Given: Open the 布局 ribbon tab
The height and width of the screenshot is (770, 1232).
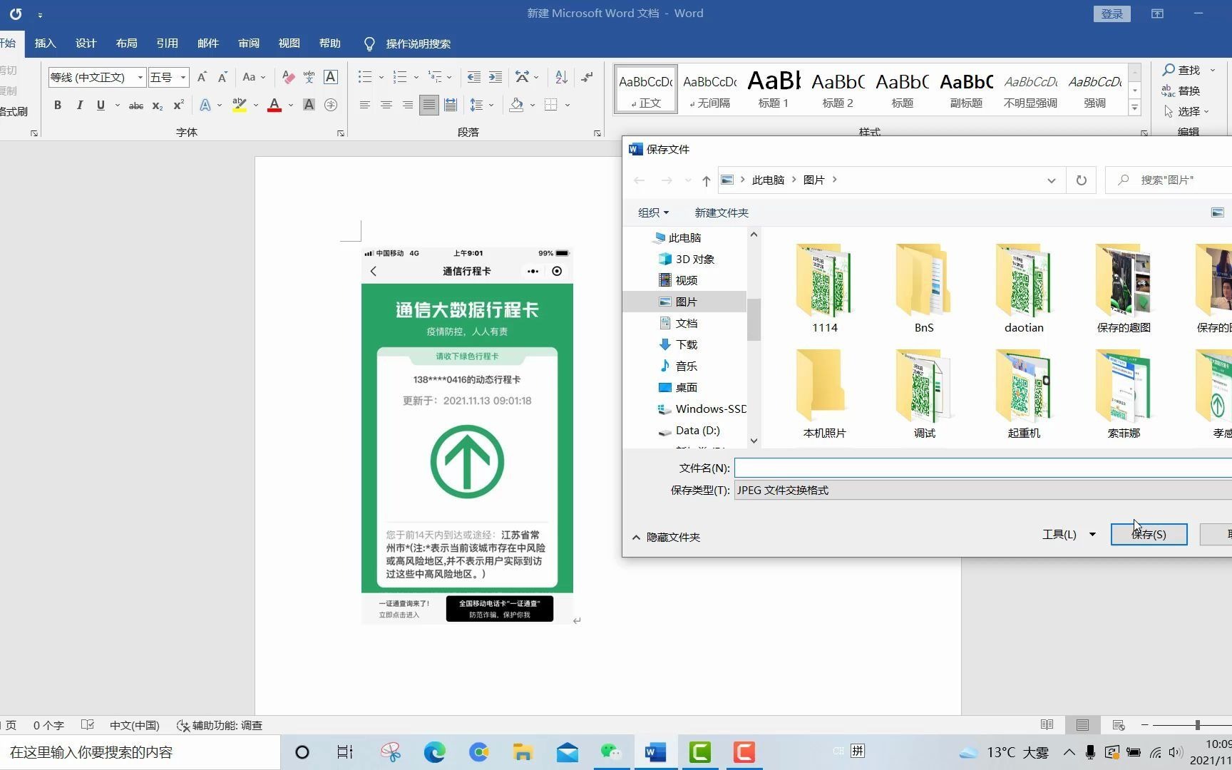Looking at the screenshot, I should click(x=126, y=43).
